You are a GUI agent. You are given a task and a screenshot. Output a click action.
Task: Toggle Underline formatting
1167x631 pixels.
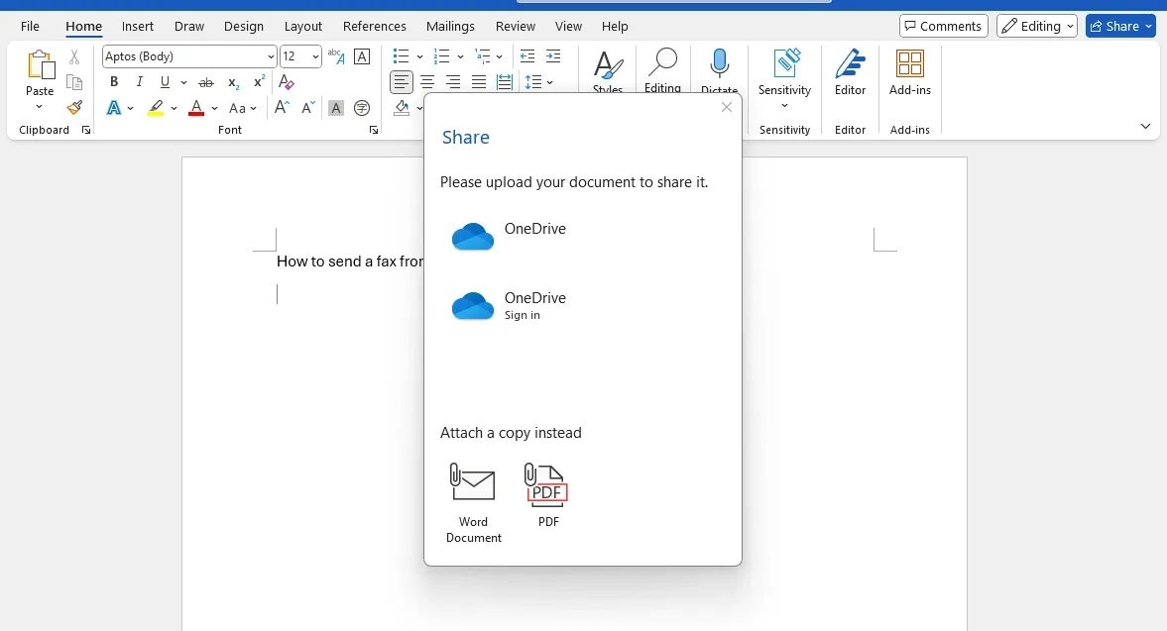point(165,82)
